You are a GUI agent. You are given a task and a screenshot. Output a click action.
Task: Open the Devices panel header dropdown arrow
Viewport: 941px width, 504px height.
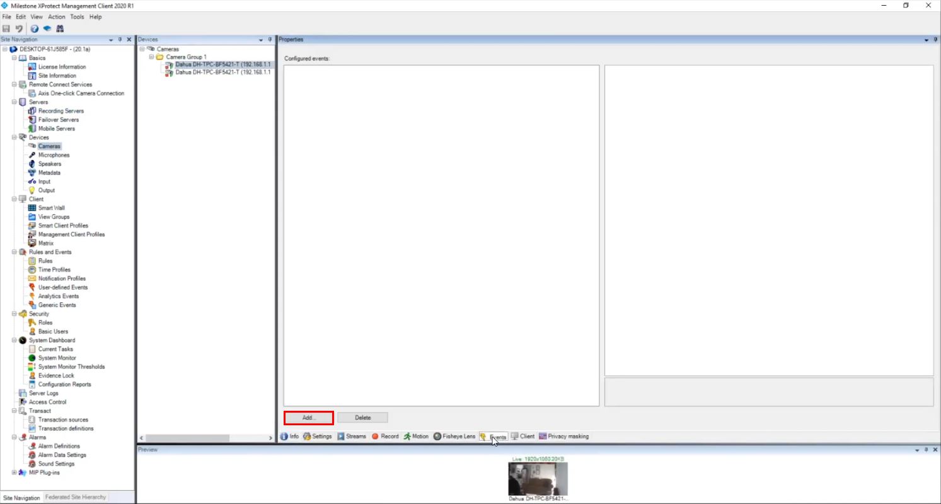pos(261,40)
